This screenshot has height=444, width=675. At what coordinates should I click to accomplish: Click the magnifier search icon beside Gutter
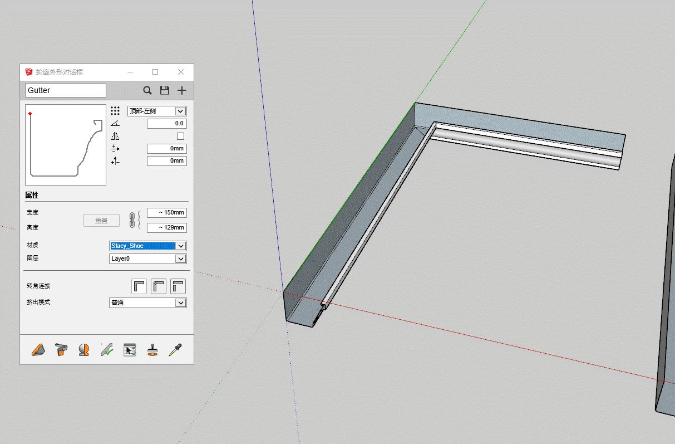point(147,90)
